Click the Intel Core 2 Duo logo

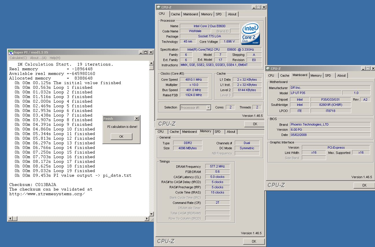pyautogui.click(x=251, y=34)
